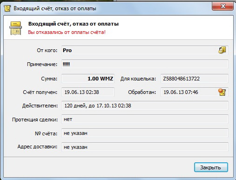Click the Для кошелька label
The height and width of the screenshot is (180, 236).
pyautogui.click(x=138, y=79)
